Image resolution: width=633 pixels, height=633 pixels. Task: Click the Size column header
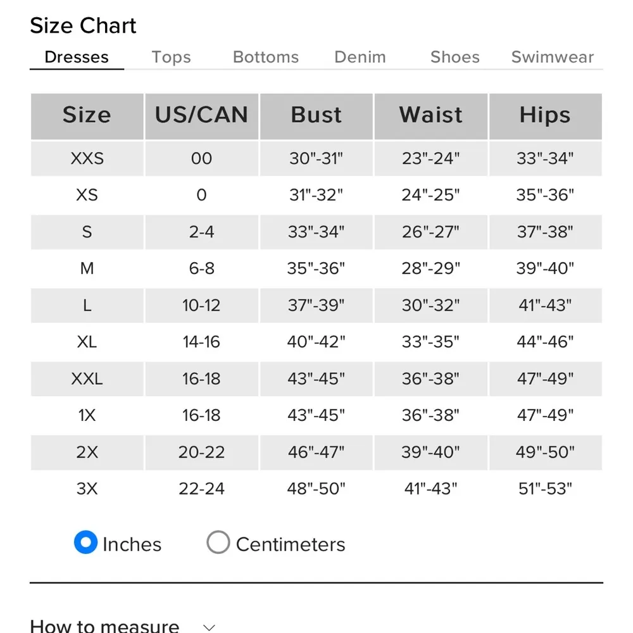pyautogui.click(x=87, y=115)
